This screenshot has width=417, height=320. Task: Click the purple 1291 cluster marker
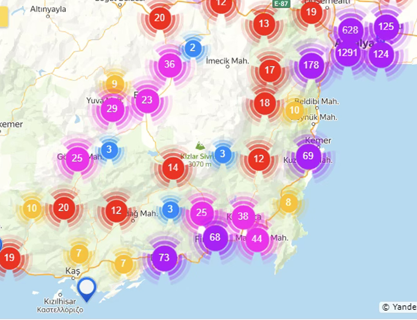pyautogui.click(x=347, y=53)
